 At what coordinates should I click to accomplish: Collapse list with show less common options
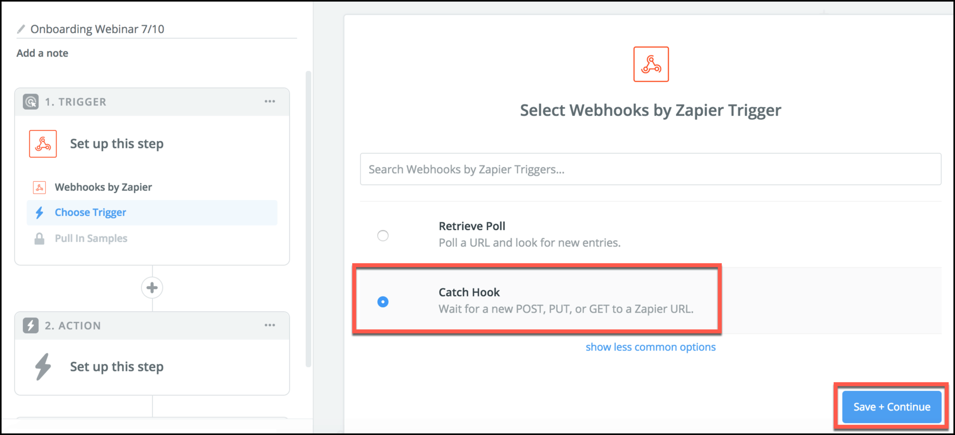[x=651, y=347]
